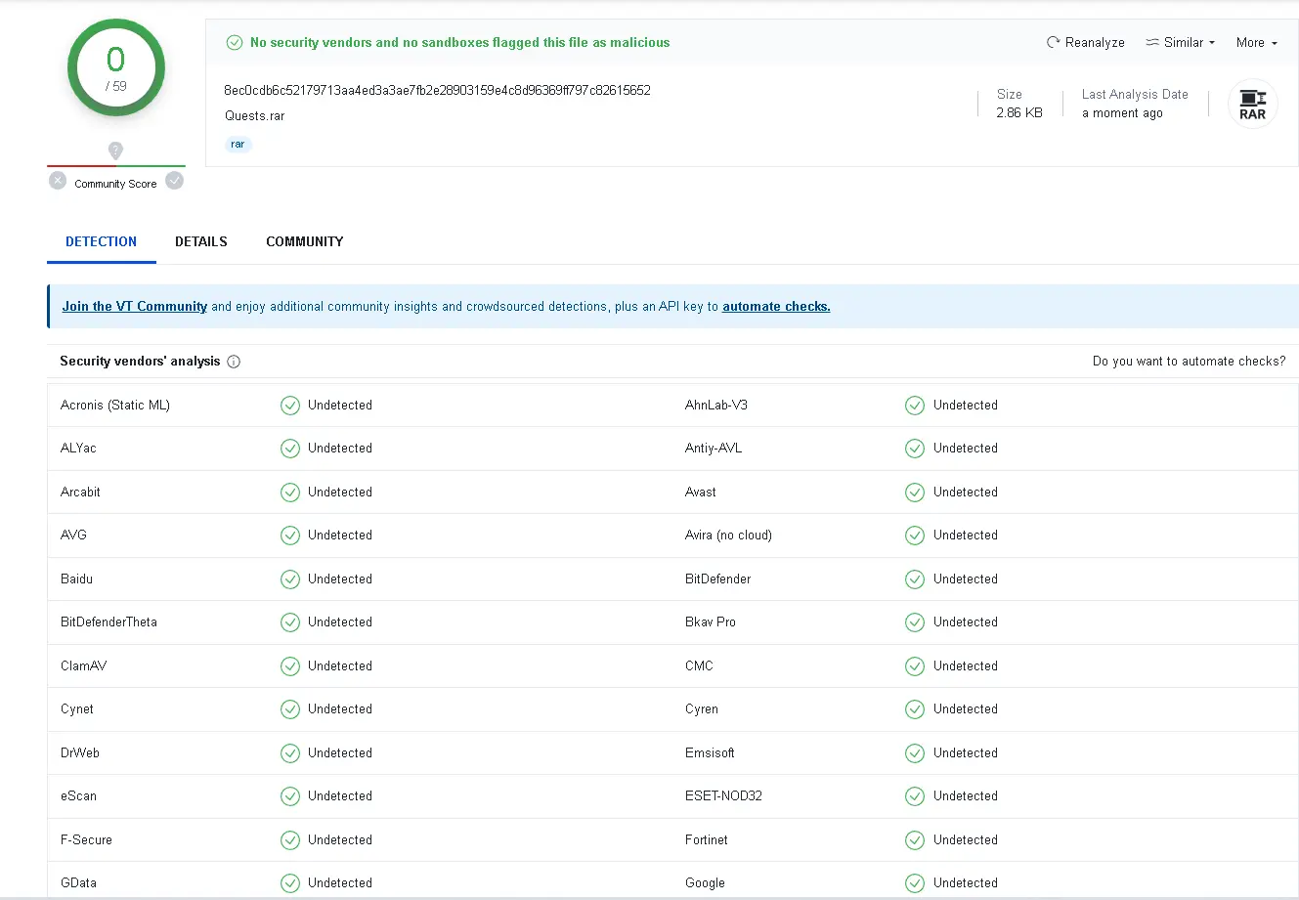Click the Avira (no cloud) undetected check icon
Screen dimensions: 1299x900
pos(915,536)
